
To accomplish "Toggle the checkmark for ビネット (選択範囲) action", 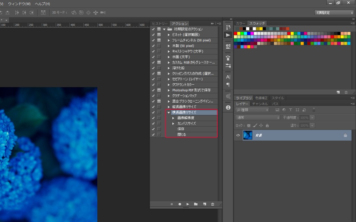I will [153, 35].
